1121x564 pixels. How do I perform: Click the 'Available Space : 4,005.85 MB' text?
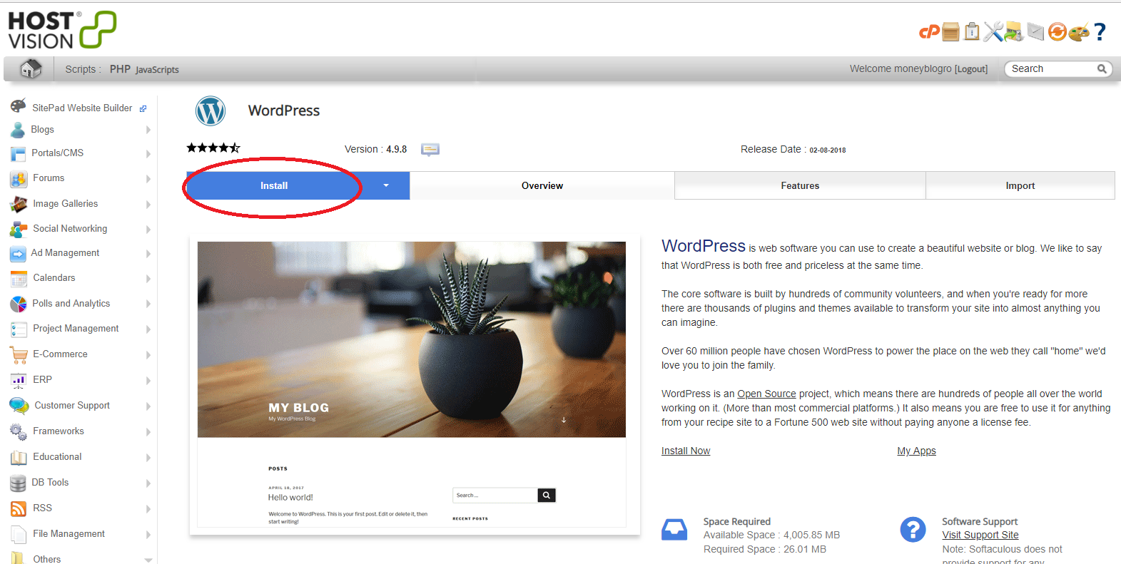pyautogui.click(x=771, y=535)
